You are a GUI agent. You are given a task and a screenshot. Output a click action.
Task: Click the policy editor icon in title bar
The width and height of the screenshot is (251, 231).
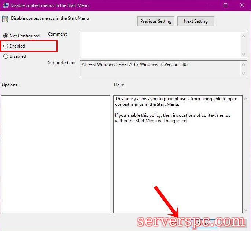pos(5,5)
